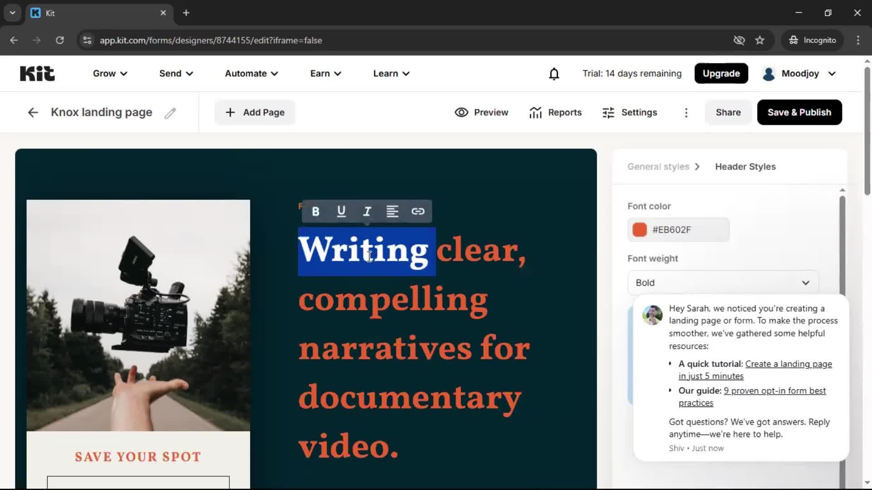This screenshot has height=490, width=872.
Task: Insert a link on selected text
Action: (x=418, y=211)
